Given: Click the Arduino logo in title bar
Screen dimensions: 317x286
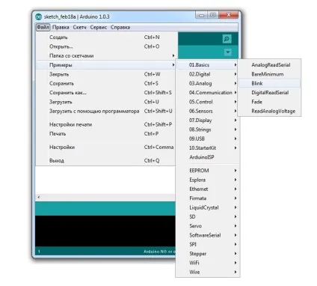Looking at the screenshot, I should tap(38, 16).
